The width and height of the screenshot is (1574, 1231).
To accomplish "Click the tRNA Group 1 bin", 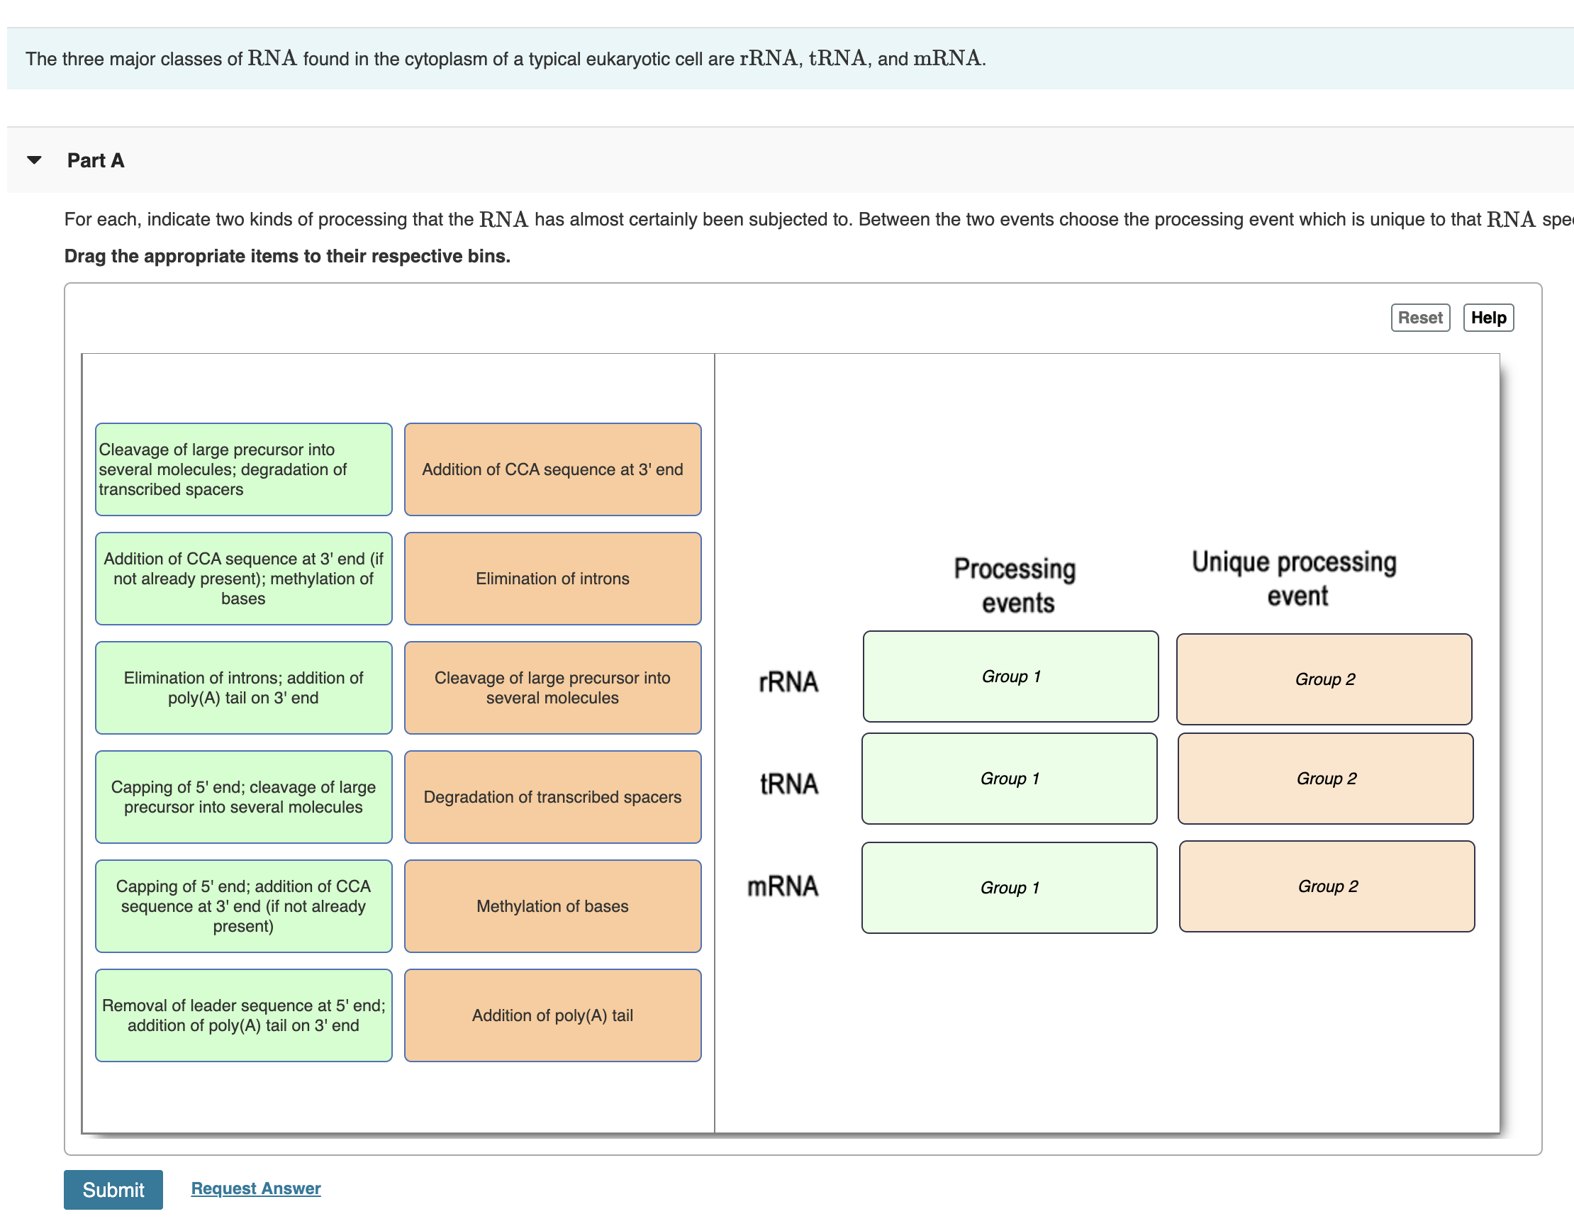I will pos(1009,779).
